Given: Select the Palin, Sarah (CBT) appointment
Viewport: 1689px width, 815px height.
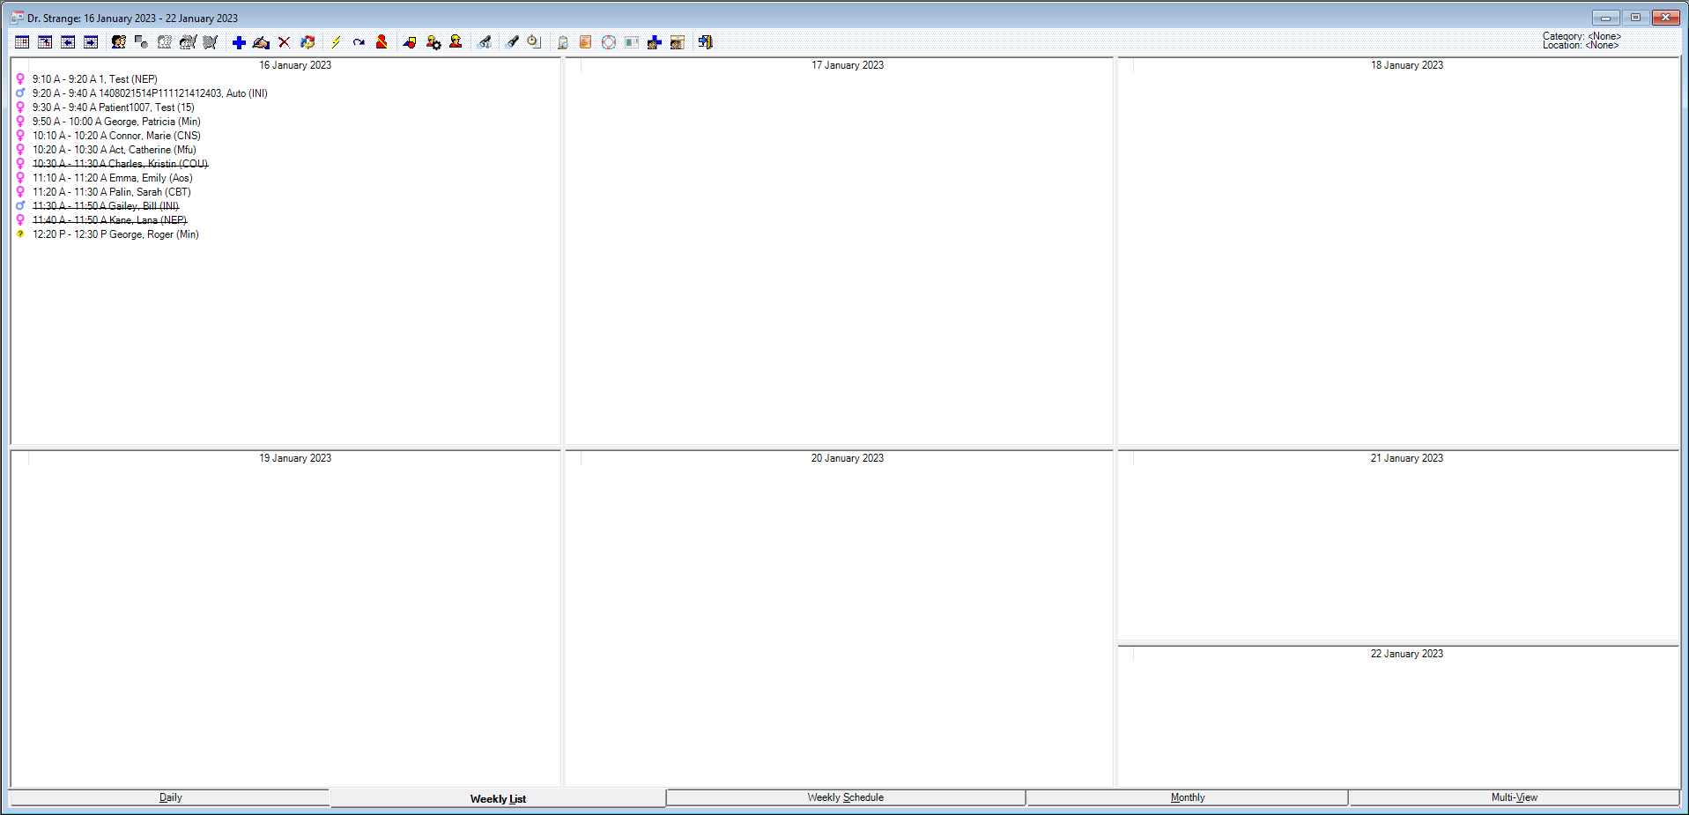Looking at the screenshot, I should click(x=112, y=192).
